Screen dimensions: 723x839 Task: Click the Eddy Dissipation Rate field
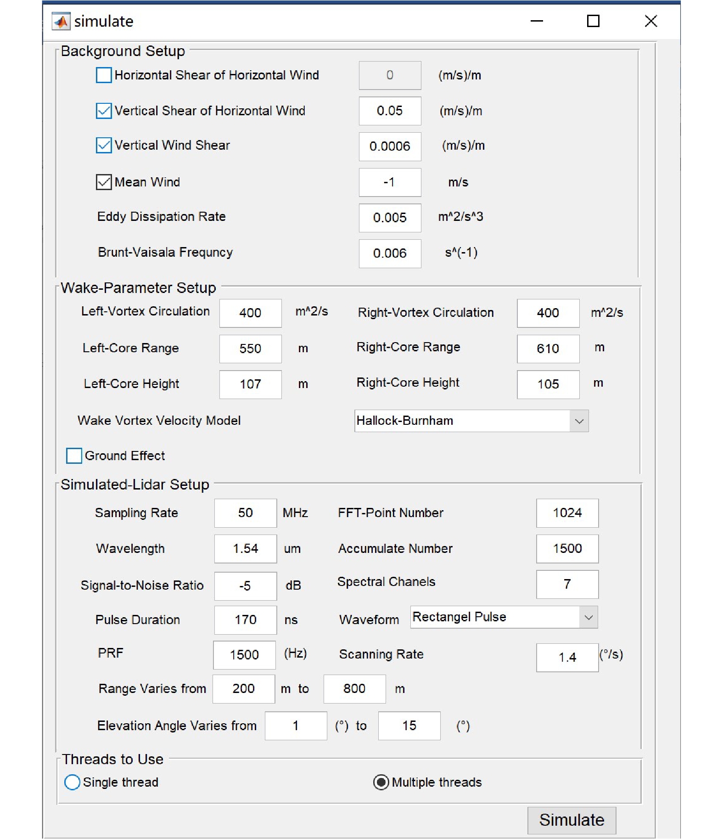click(x=390, y=218)
